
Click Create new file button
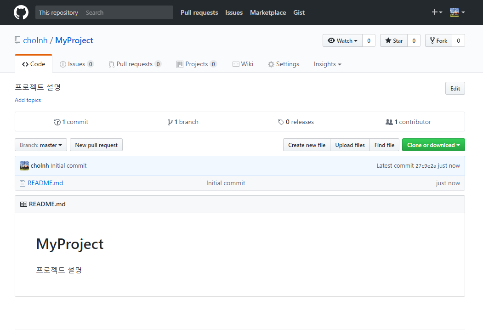pos(307,145)
